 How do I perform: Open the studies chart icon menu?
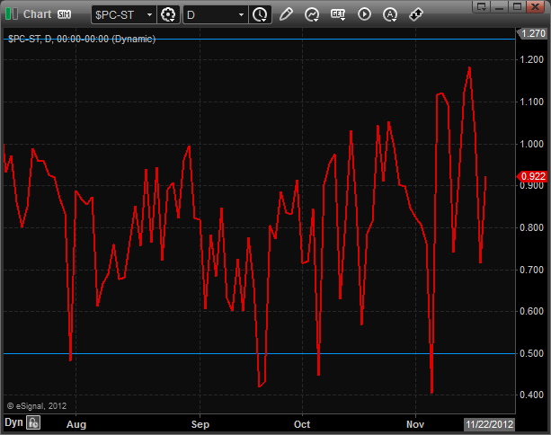pos(312,14)
